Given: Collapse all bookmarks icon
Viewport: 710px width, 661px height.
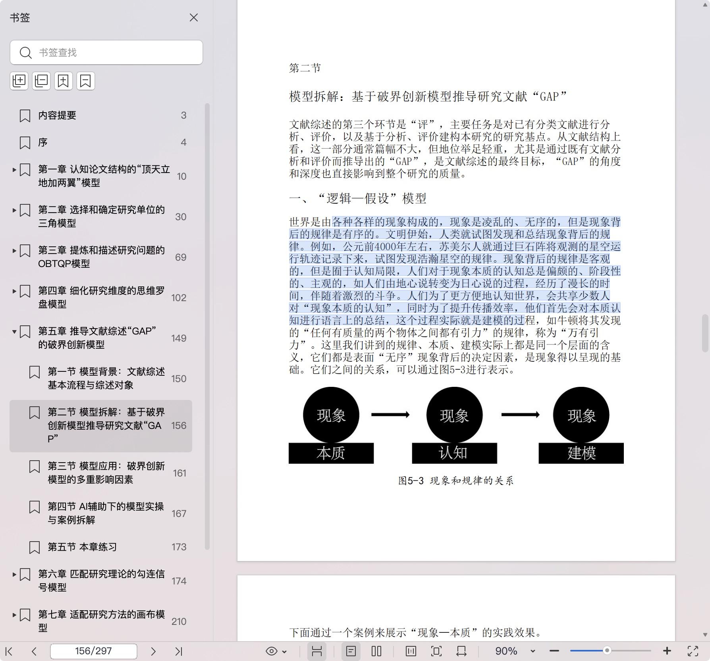Looking at the screenshot, I should coord(41,81).
